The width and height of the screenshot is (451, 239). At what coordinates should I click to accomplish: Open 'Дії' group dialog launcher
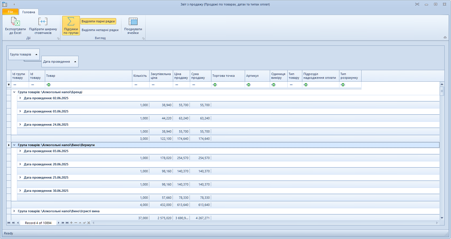click(58, 38)
